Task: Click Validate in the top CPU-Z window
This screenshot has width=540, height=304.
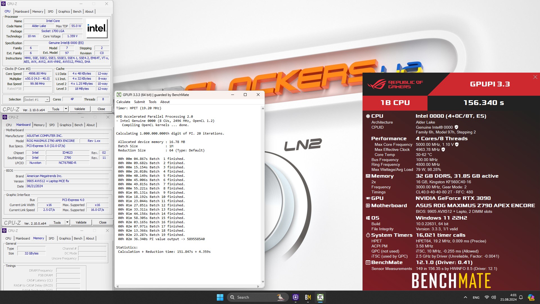Action: click(80, 109)
